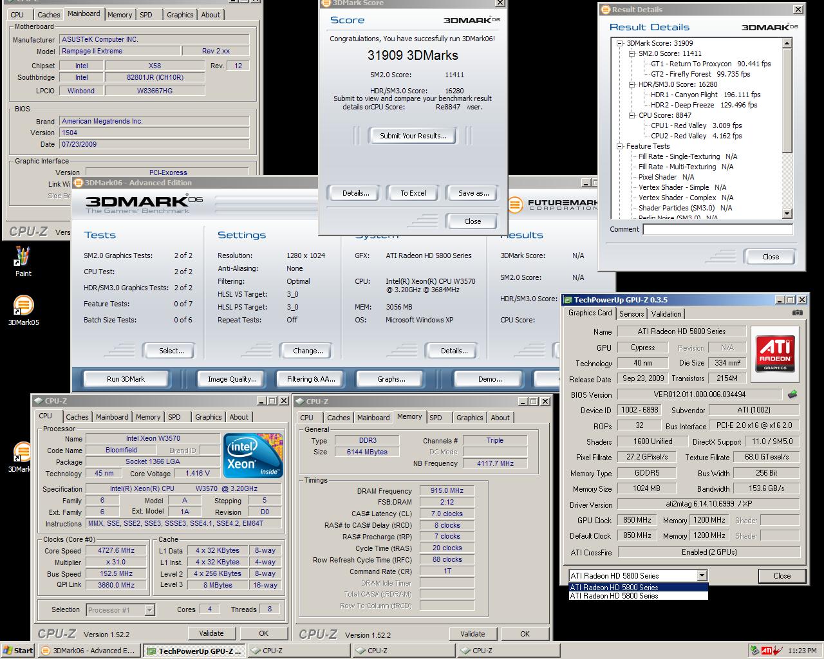Click Details button in 3DMark Score dialog
Viewport: 824px width, 659px height.
tap(355, 193)
